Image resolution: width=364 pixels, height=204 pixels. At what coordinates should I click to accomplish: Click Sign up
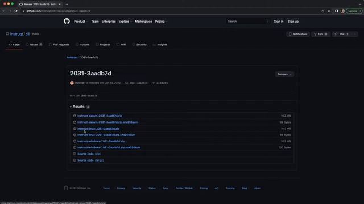[x=293, y=22]
